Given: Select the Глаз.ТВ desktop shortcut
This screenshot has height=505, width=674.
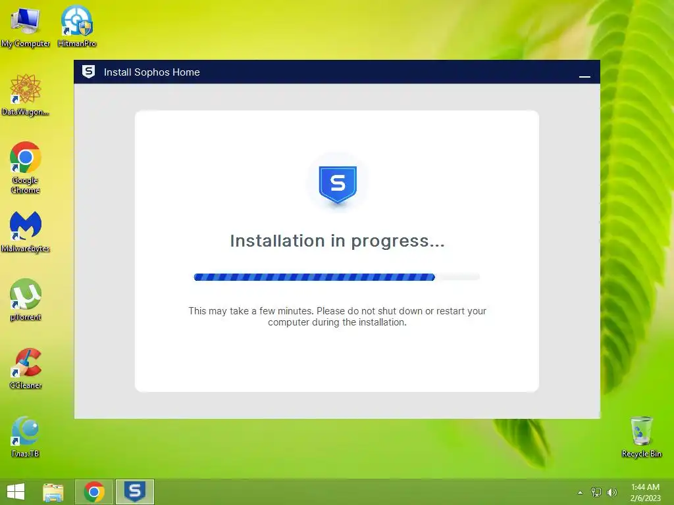Looking at the screenshot, I should pyautogui.click(x=26, y=437).
